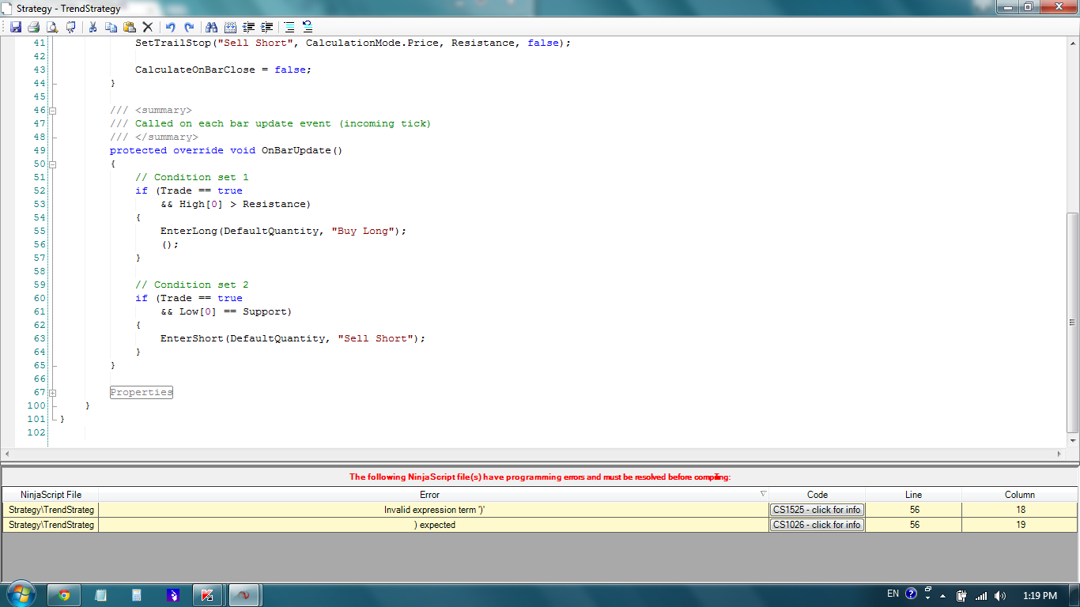This screenshot has width=1080, height=607.
Task: Expand the collapsed Properties region at line 67
Action: pyautogui.click(x=53, y=393)
